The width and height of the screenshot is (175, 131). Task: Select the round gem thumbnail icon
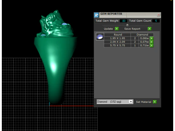tap(100, 37)
